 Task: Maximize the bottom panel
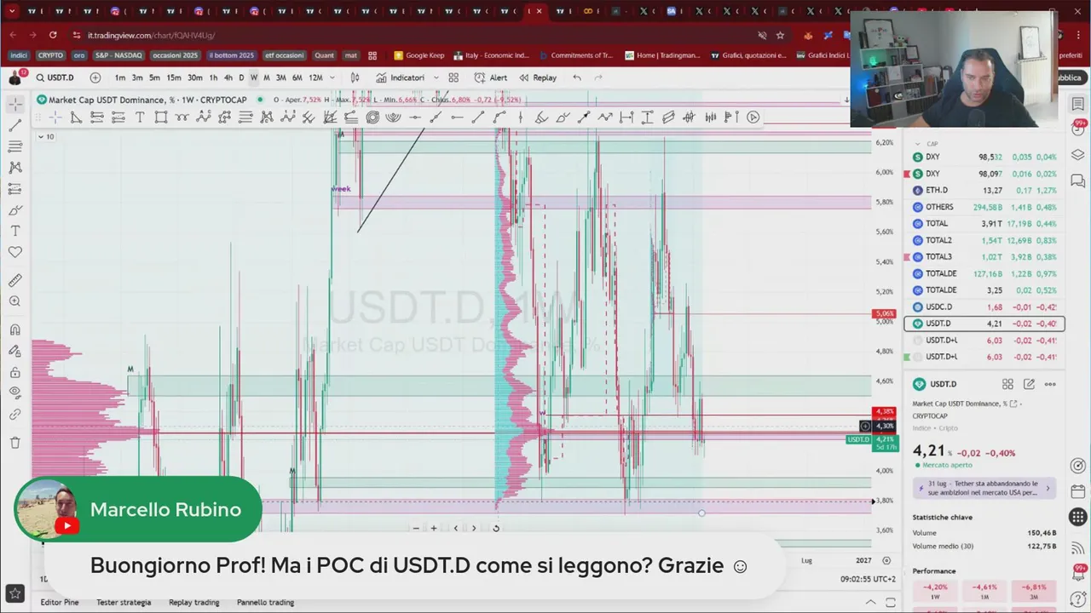pos(891,602)
